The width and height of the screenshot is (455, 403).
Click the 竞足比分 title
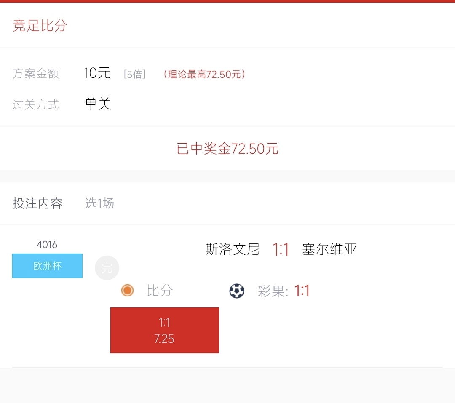coord(40,26)
